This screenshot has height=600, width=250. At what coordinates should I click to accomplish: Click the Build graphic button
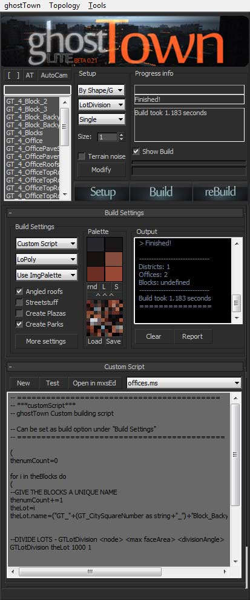click(x=161, y=192)
